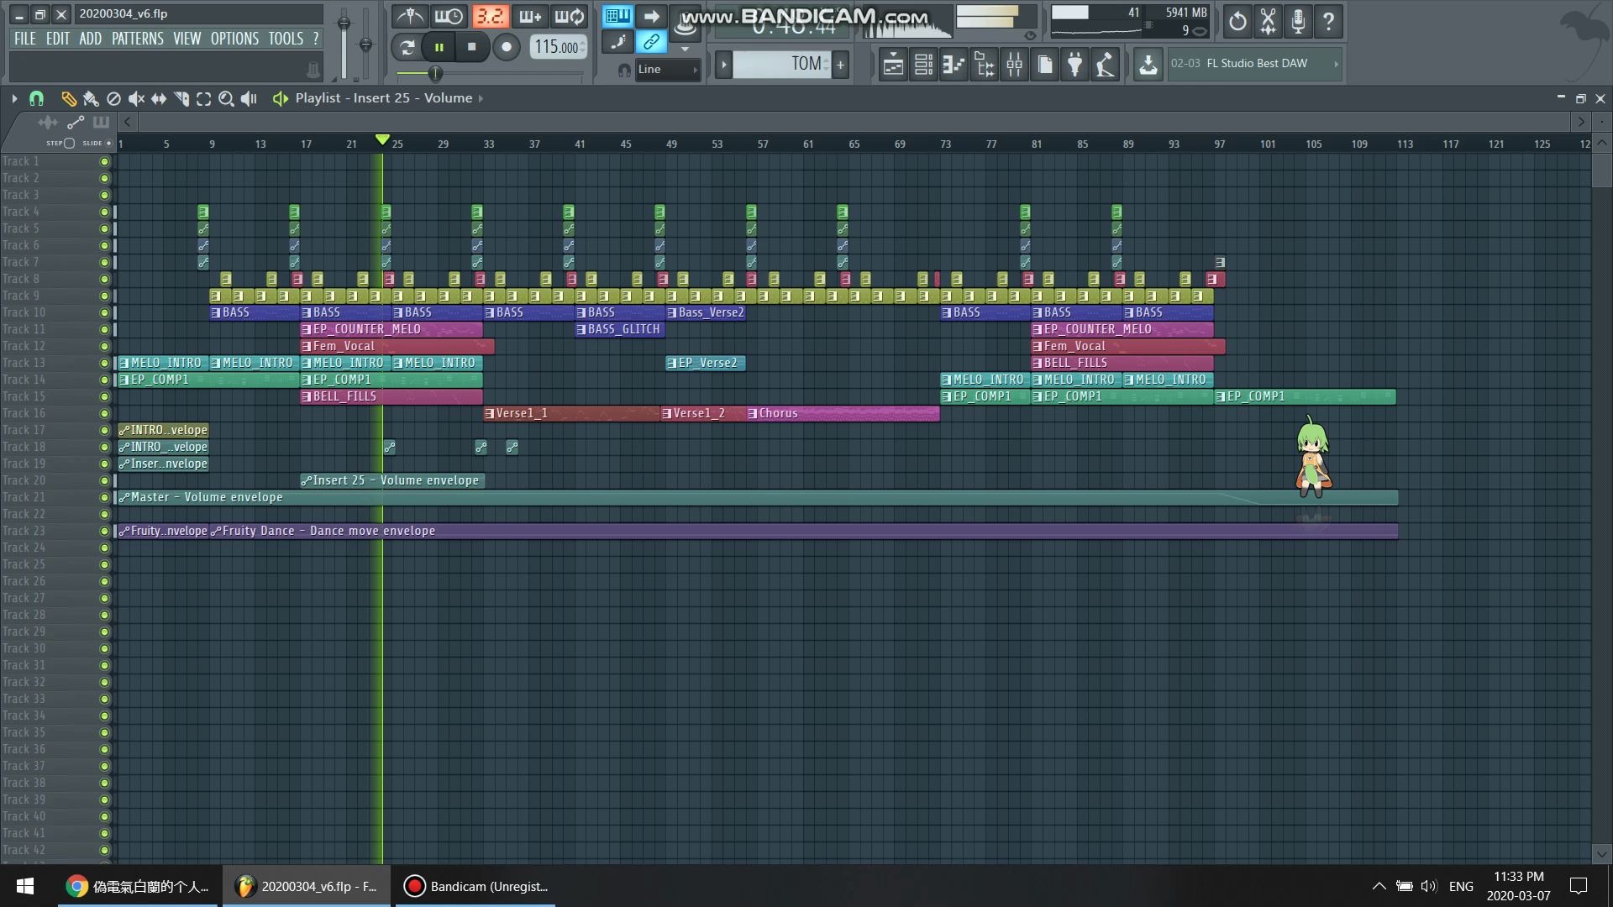Select the playlist Zoom tool
Viewport: 1613px width, 907px height.
[226, 98]
